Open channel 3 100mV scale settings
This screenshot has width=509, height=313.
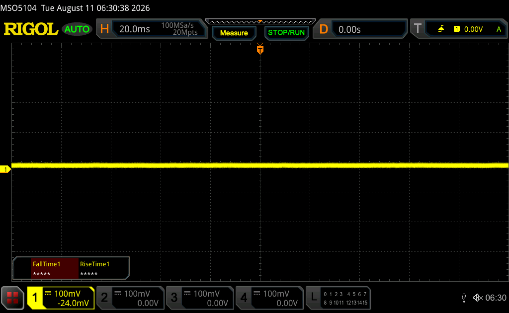click(x=206, y=294)
